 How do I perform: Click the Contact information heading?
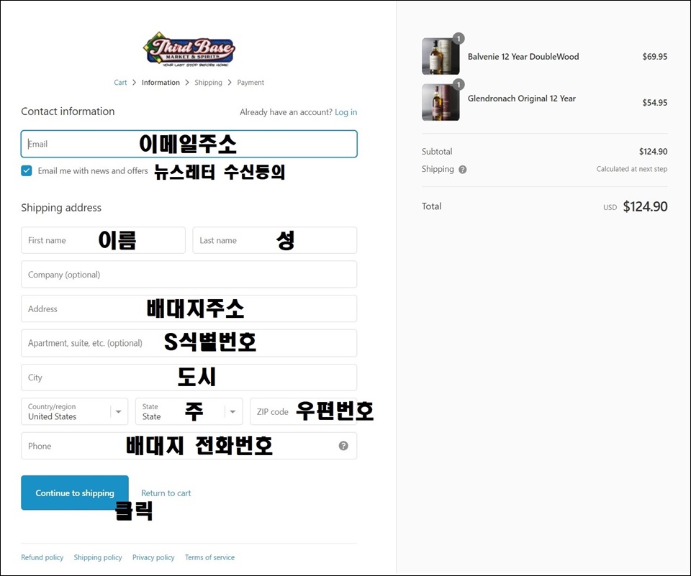click(68, 111)
